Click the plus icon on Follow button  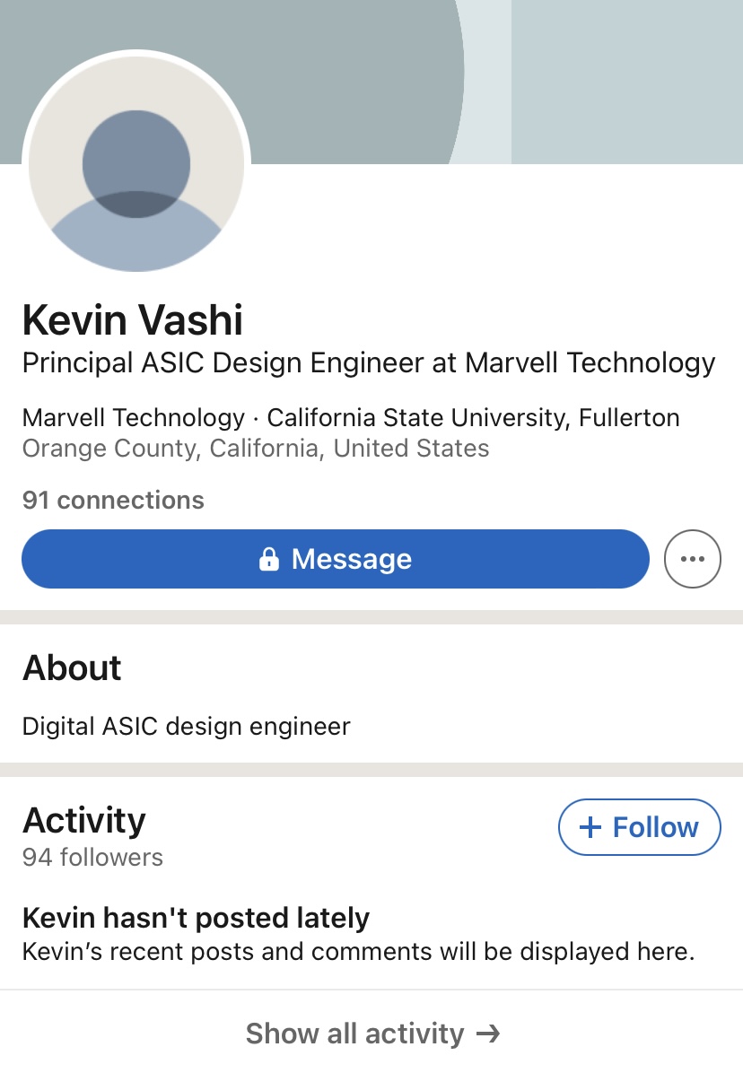tap(590, 827)
